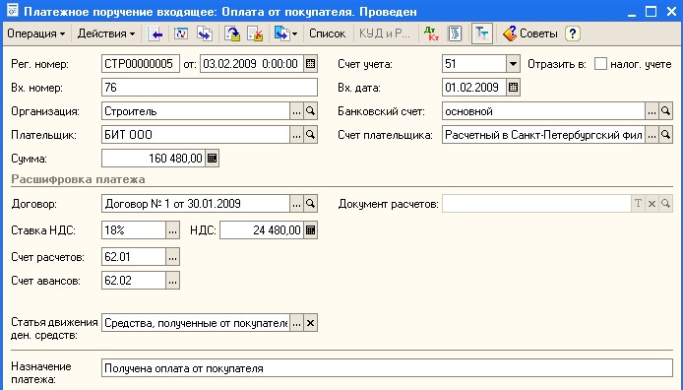Click the registration date field
683x390 pixels.
click(252, 64)
